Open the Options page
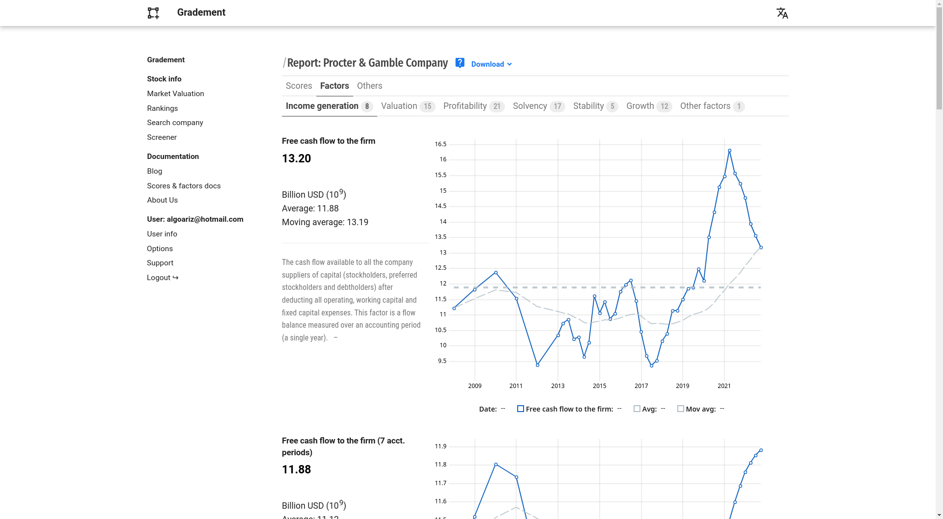Screen dimensions: 943x519 pyautogui.click(x=160, y=249)
